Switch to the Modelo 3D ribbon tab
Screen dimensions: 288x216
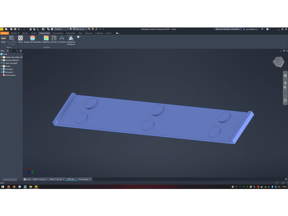15,33
